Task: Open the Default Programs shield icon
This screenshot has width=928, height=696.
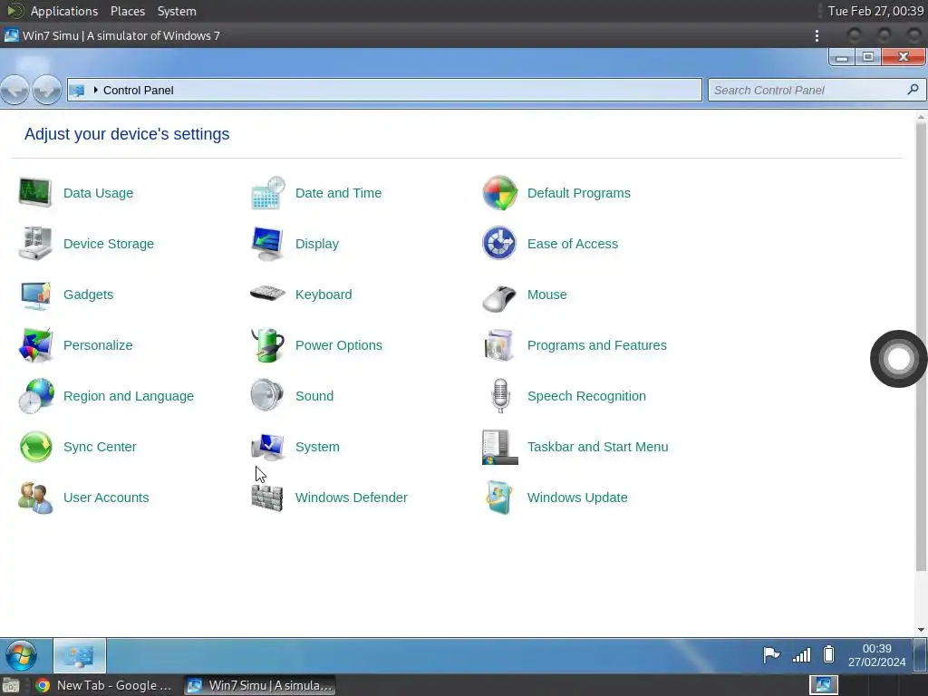Action: click(499, 193)
